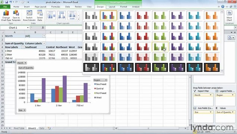The height and width of the screenshot is (134, 237).
Task: Click Save As Template icon
Action: point(16,16)
